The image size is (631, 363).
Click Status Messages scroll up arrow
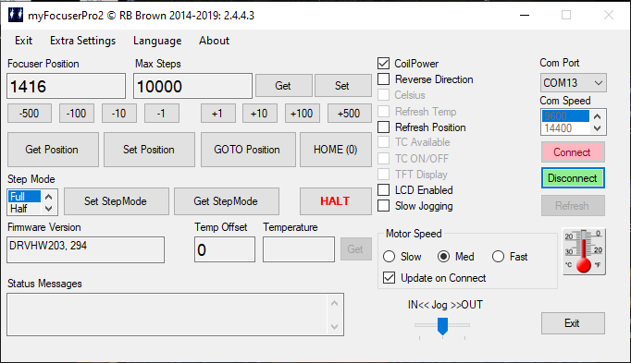pos(334,303)
